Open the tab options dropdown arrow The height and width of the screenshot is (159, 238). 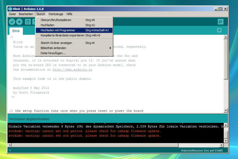pyautogui.click(x=219, y=30)
